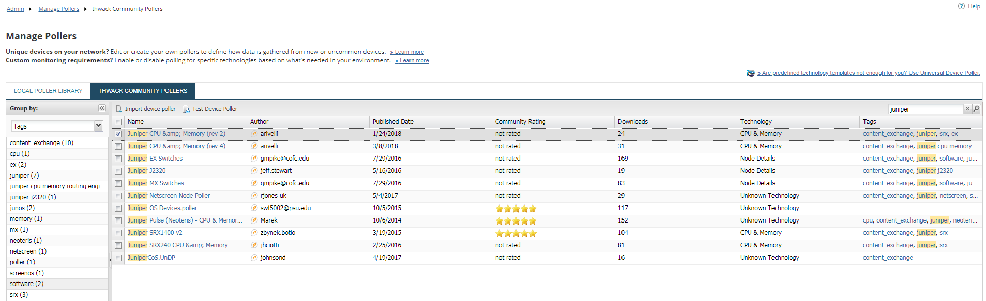Open Universal Device Poller link
The height and width of the screenshot is (301, 986).
[x=869, y=73]
